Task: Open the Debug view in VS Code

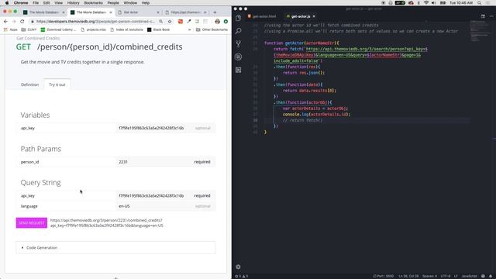Action: pyautogui.click(x=238, y=57)
